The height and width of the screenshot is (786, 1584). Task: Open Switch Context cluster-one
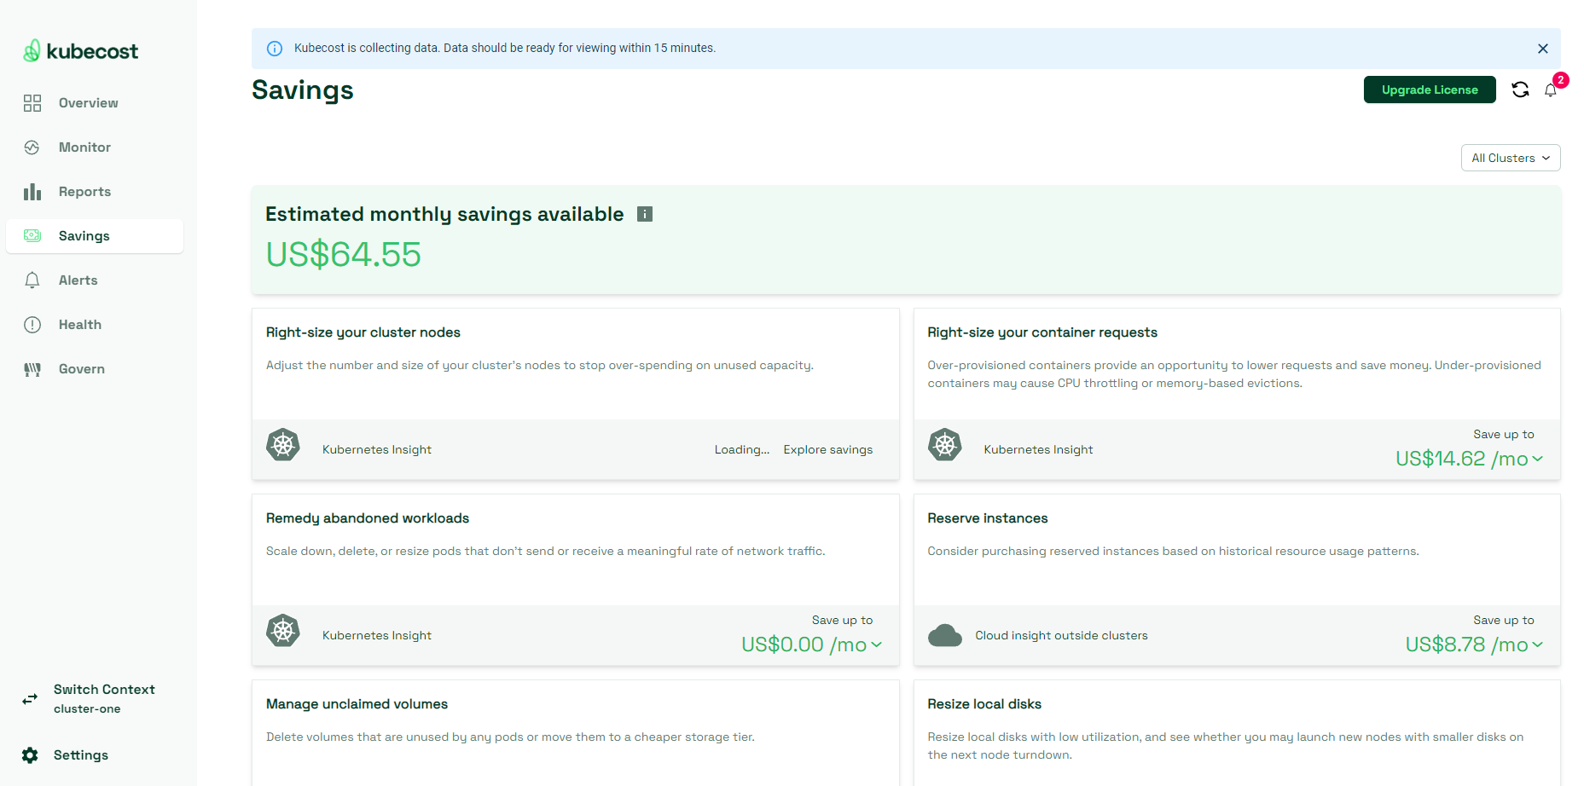click(x=104, y=698)
